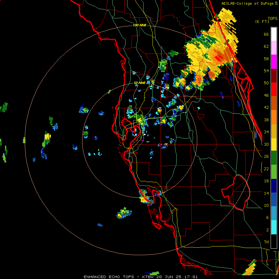279x279 pixels.
Task: Pick the dark orange legend swatch
Action: (x=274, y=103)
